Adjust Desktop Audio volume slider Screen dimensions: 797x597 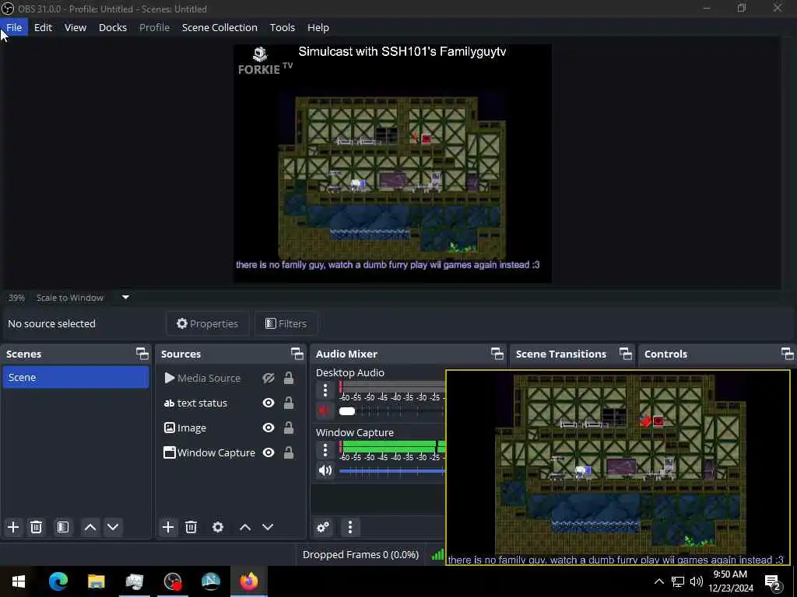(392, 411)
